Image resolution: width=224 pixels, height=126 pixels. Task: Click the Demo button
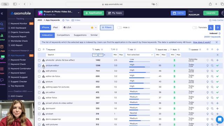click(178, 13)
